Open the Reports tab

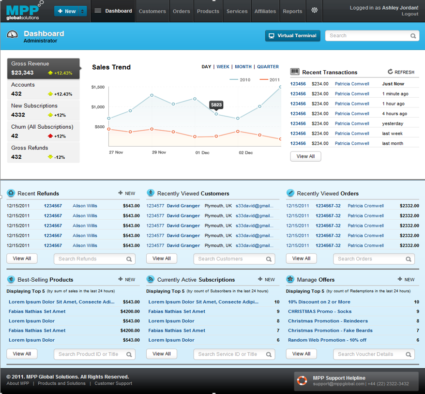point(292,11)
